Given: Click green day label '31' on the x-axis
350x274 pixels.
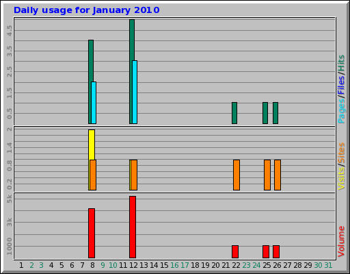Looking at the screenshot, I should [328, 265].
